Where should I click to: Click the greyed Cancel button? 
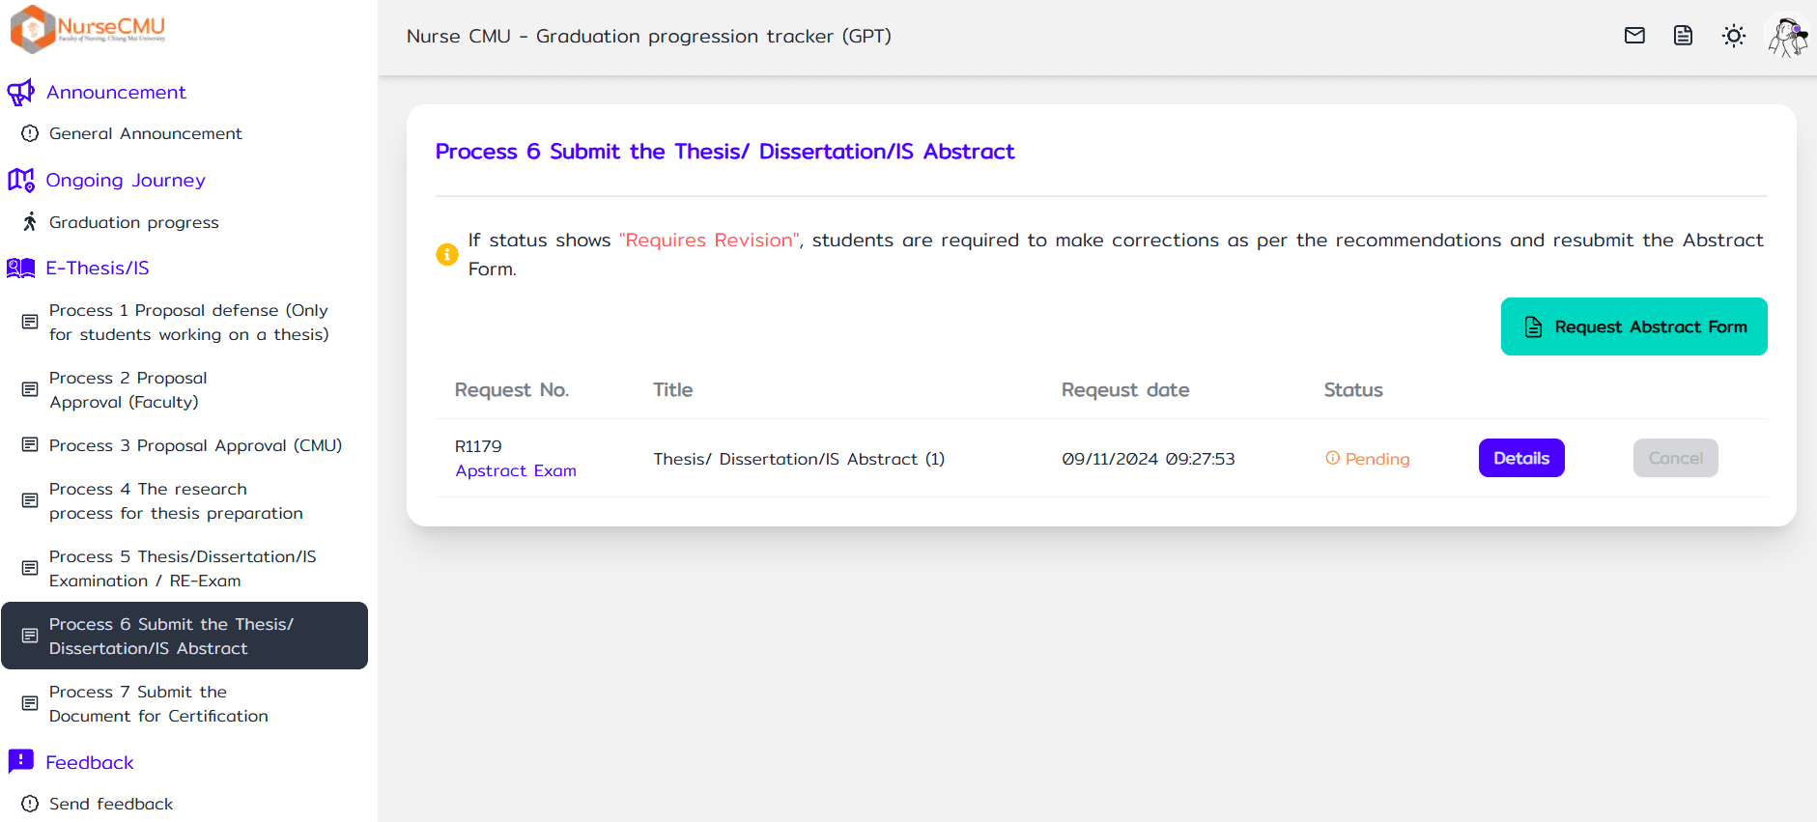click(1675, 458)
